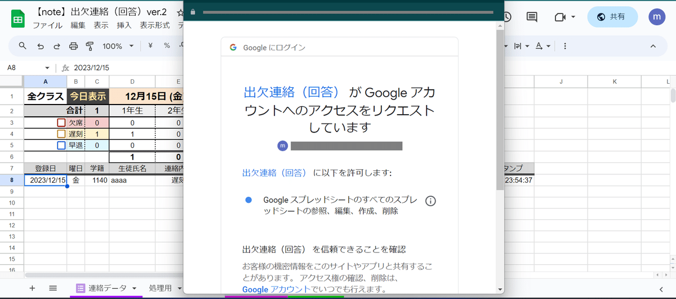Open the 表示 menu
Screen dimensions: 676x299
click(x=101, y=25)
